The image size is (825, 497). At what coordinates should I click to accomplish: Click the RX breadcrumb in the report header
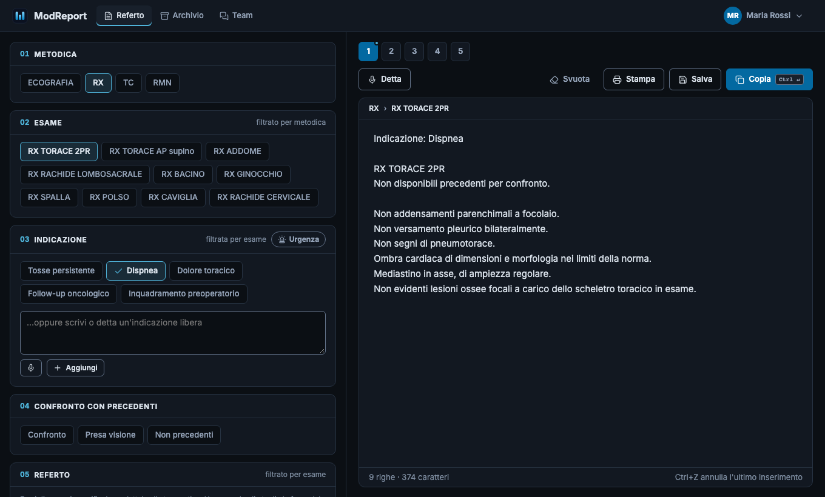pos(374,108)
